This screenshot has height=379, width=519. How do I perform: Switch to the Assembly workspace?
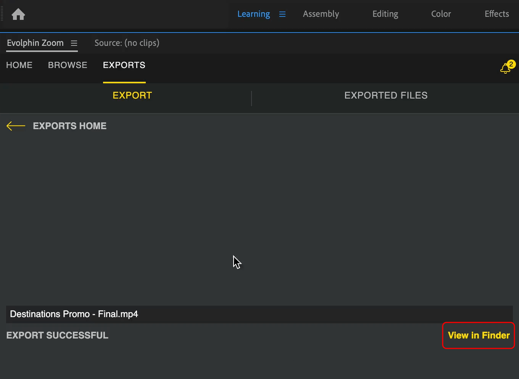pos(321,14)
